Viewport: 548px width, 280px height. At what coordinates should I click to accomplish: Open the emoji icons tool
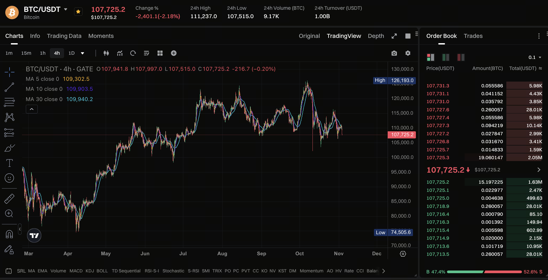(x=9, y=178)
